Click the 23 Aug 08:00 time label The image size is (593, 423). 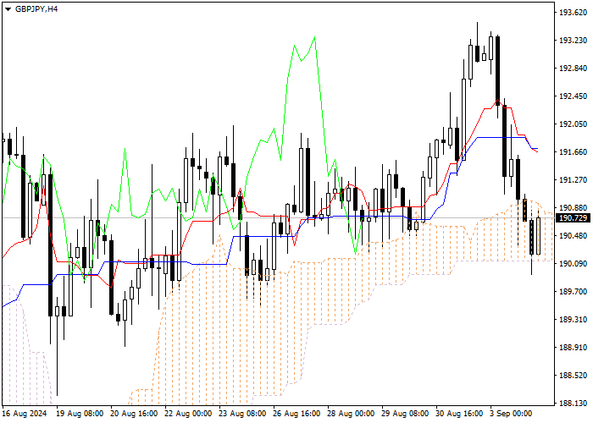point(243,414)
